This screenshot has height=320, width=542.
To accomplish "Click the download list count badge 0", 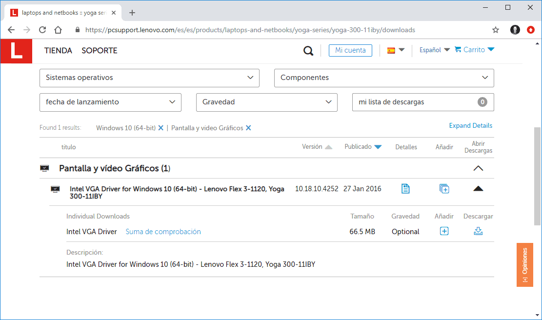I will tap(482, 102).
